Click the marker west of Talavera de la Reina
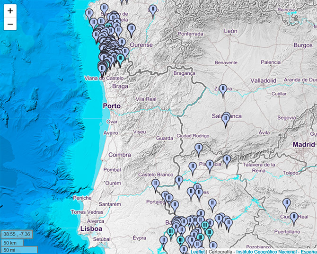The image size is (317, 254). [x=227, y=160]
